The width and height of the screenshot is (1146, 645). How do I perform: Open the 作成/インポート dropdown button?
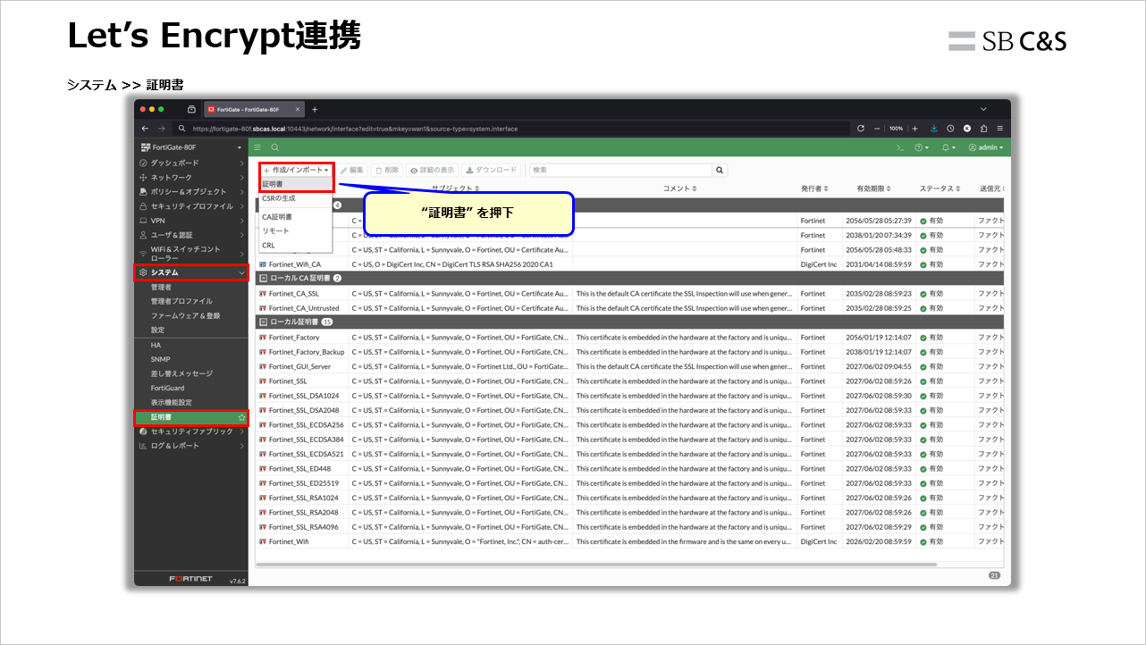pyautogui.click(x=296, y=170)
